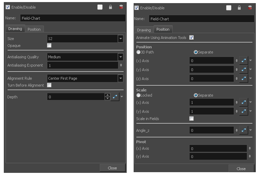This screenshot has width=260, height=177.
Task: Switch to Drawing tab in left panel
Action: click(x=15, y=29)
